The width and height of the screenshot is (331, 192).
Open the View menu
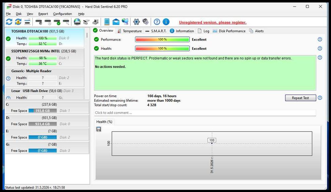[30, 14]
